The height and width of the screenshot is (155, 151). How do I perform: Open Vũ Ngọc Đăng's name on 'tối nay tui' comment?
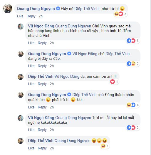click(41, 118)
